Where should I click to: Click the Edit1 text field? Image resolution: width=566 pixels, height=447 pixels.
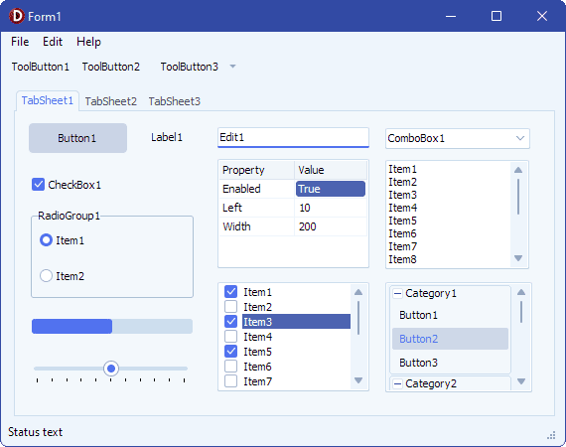coord(293,137)
